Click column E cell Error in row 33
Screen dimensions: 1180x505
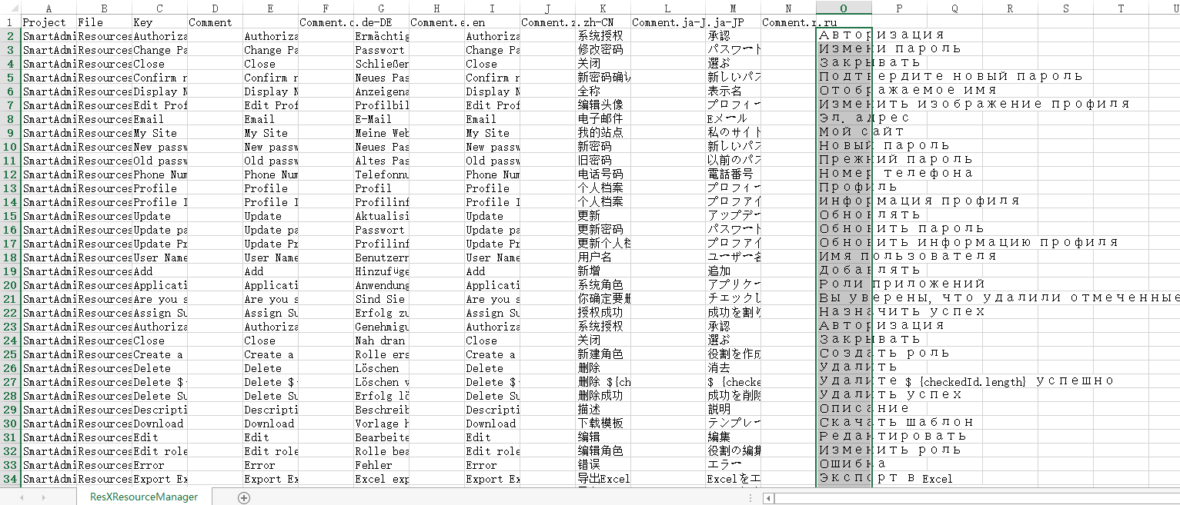coord(270,465)
